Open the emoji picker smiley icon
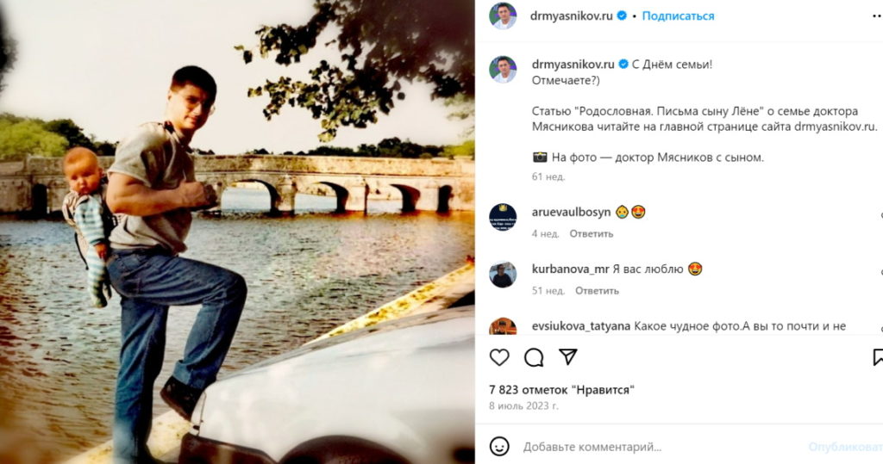This screenshot has width=883, height=464. point(499,447)
